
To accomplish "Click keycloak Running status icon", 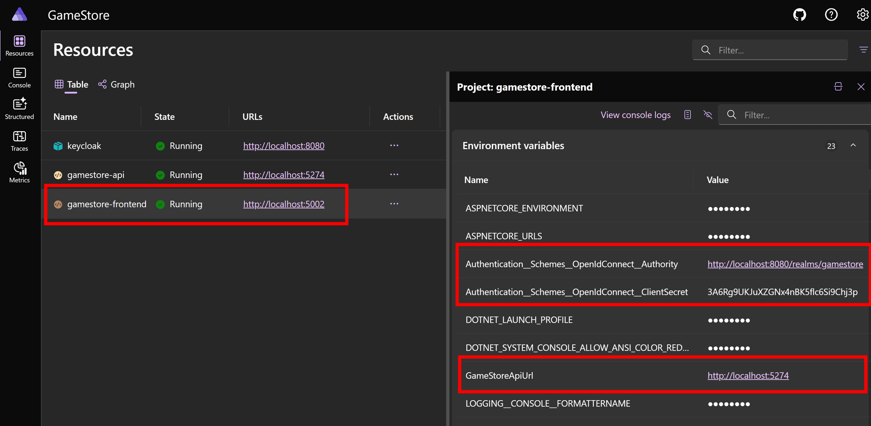I will [160, 146].
